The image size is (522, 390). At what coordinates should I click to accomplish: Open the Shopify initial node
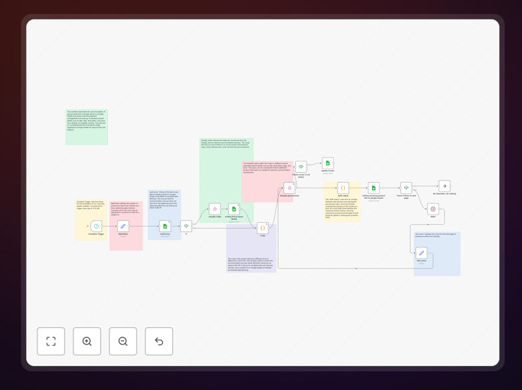(x=215, y=209)
